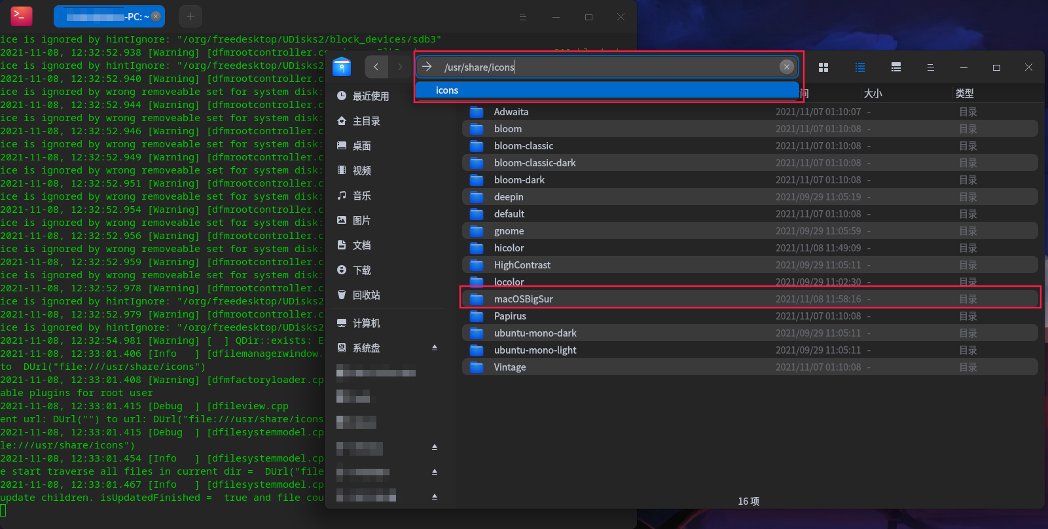Select the bloom folder row

click(750, 129)
